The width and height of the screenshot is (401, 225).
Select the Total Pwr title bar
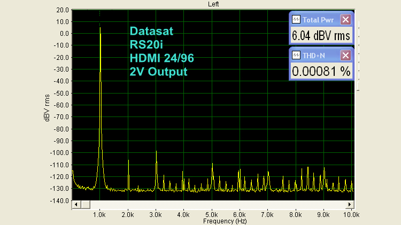coord(320,20)
